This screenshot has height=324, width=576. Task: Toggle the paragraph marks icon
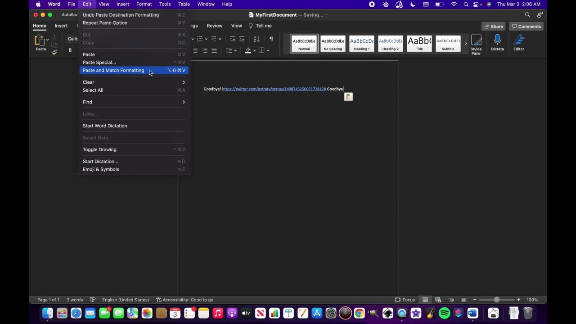271,39
